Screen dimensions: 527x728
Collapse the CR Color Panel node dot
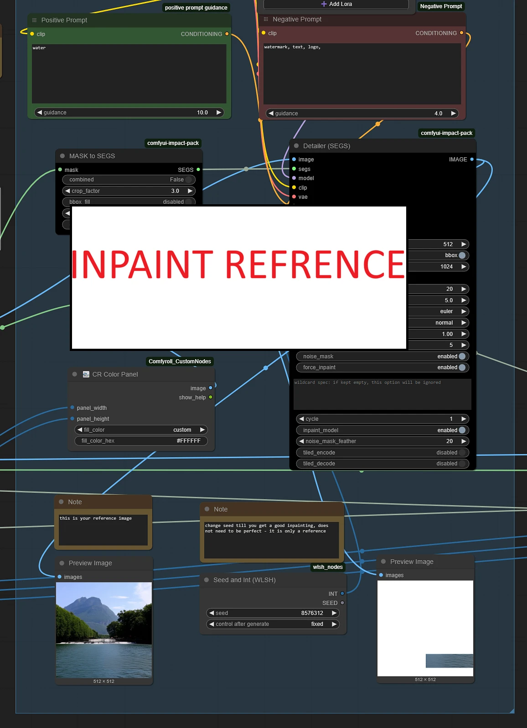point(75,374)
